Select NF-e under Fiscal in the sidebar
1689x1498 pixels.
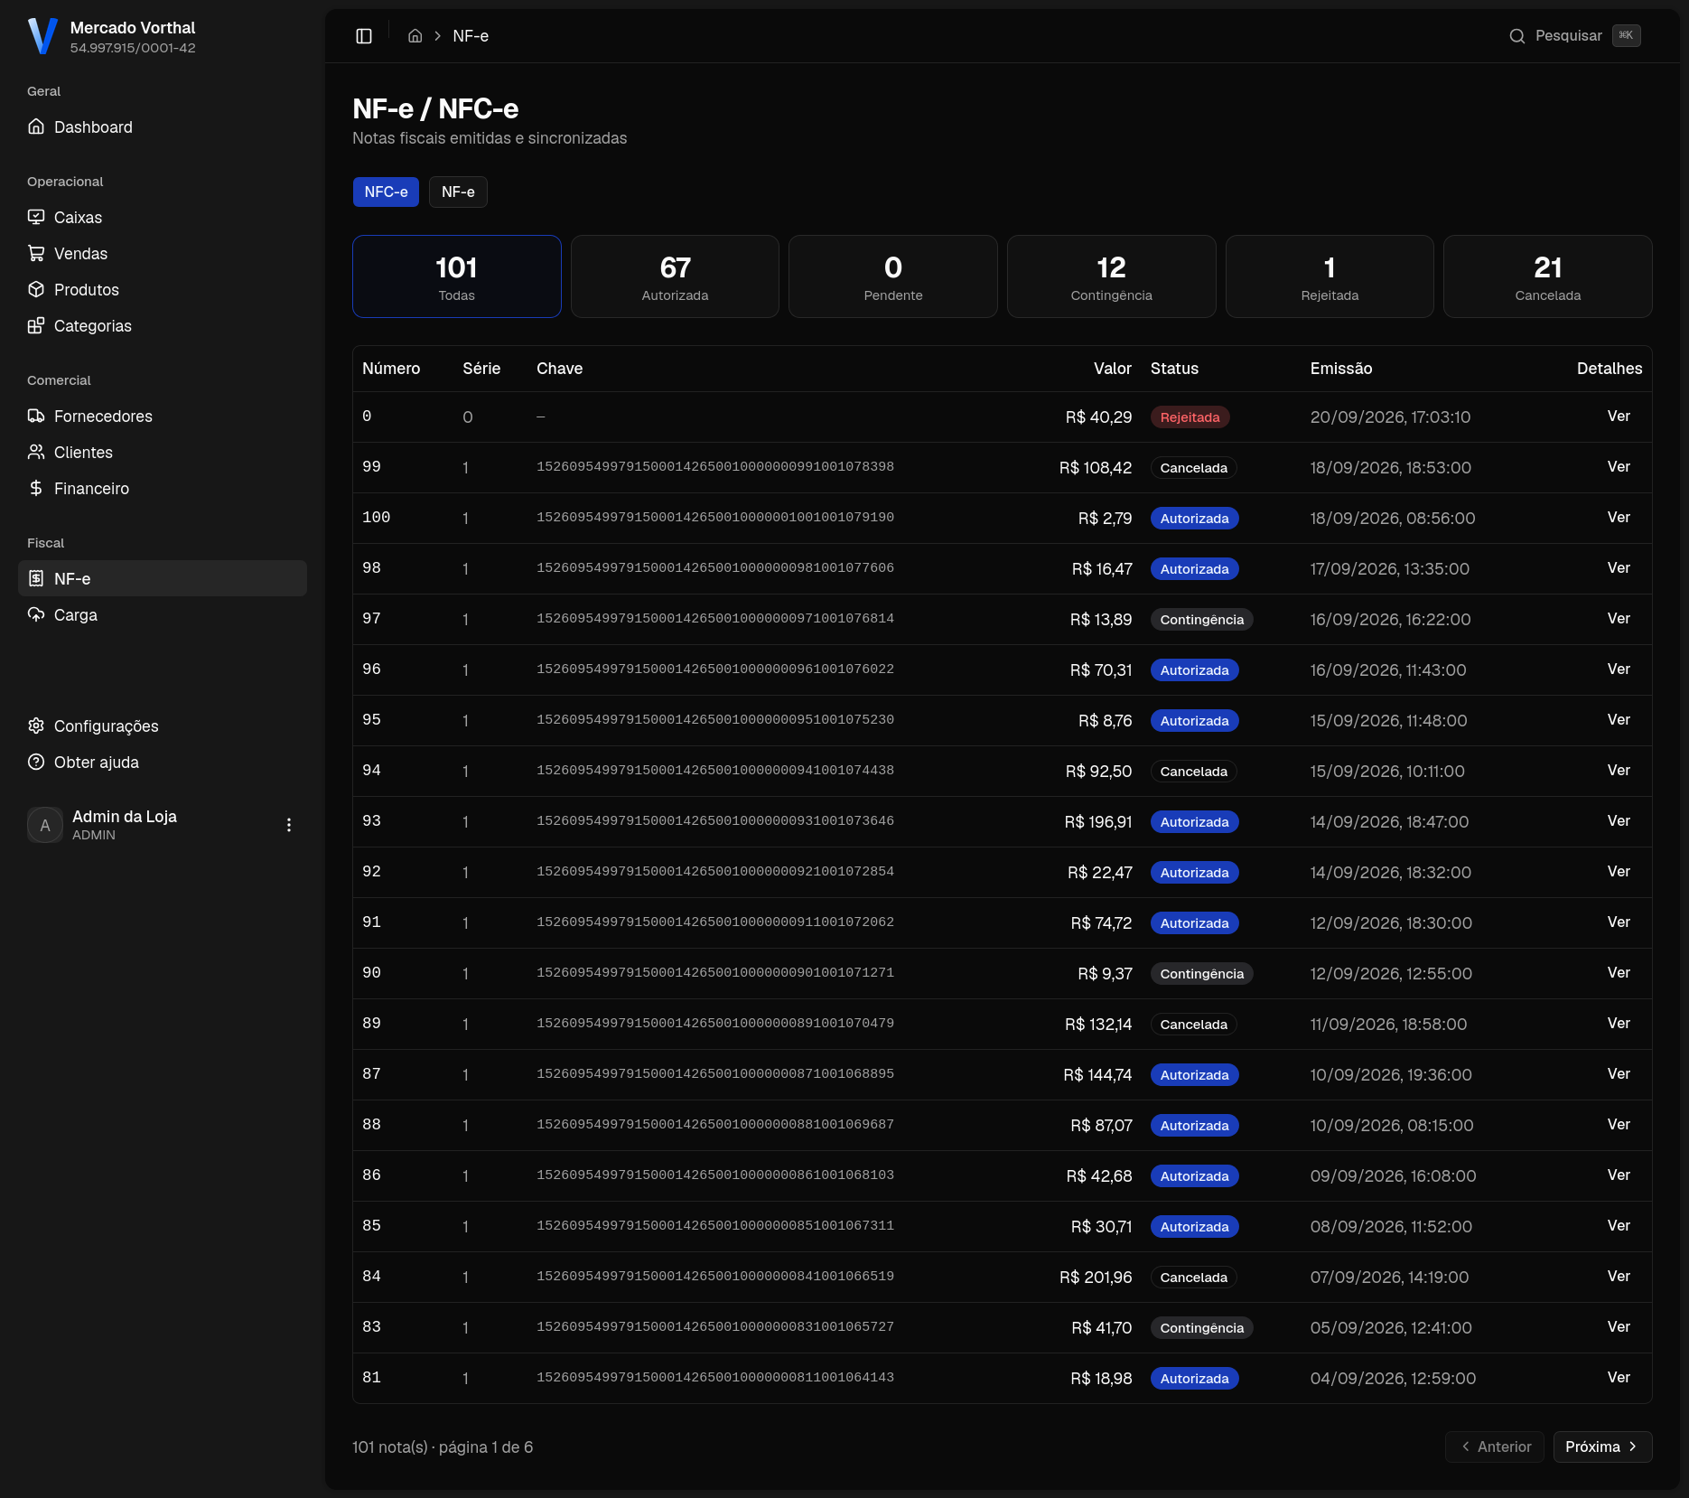coord(163,579)
